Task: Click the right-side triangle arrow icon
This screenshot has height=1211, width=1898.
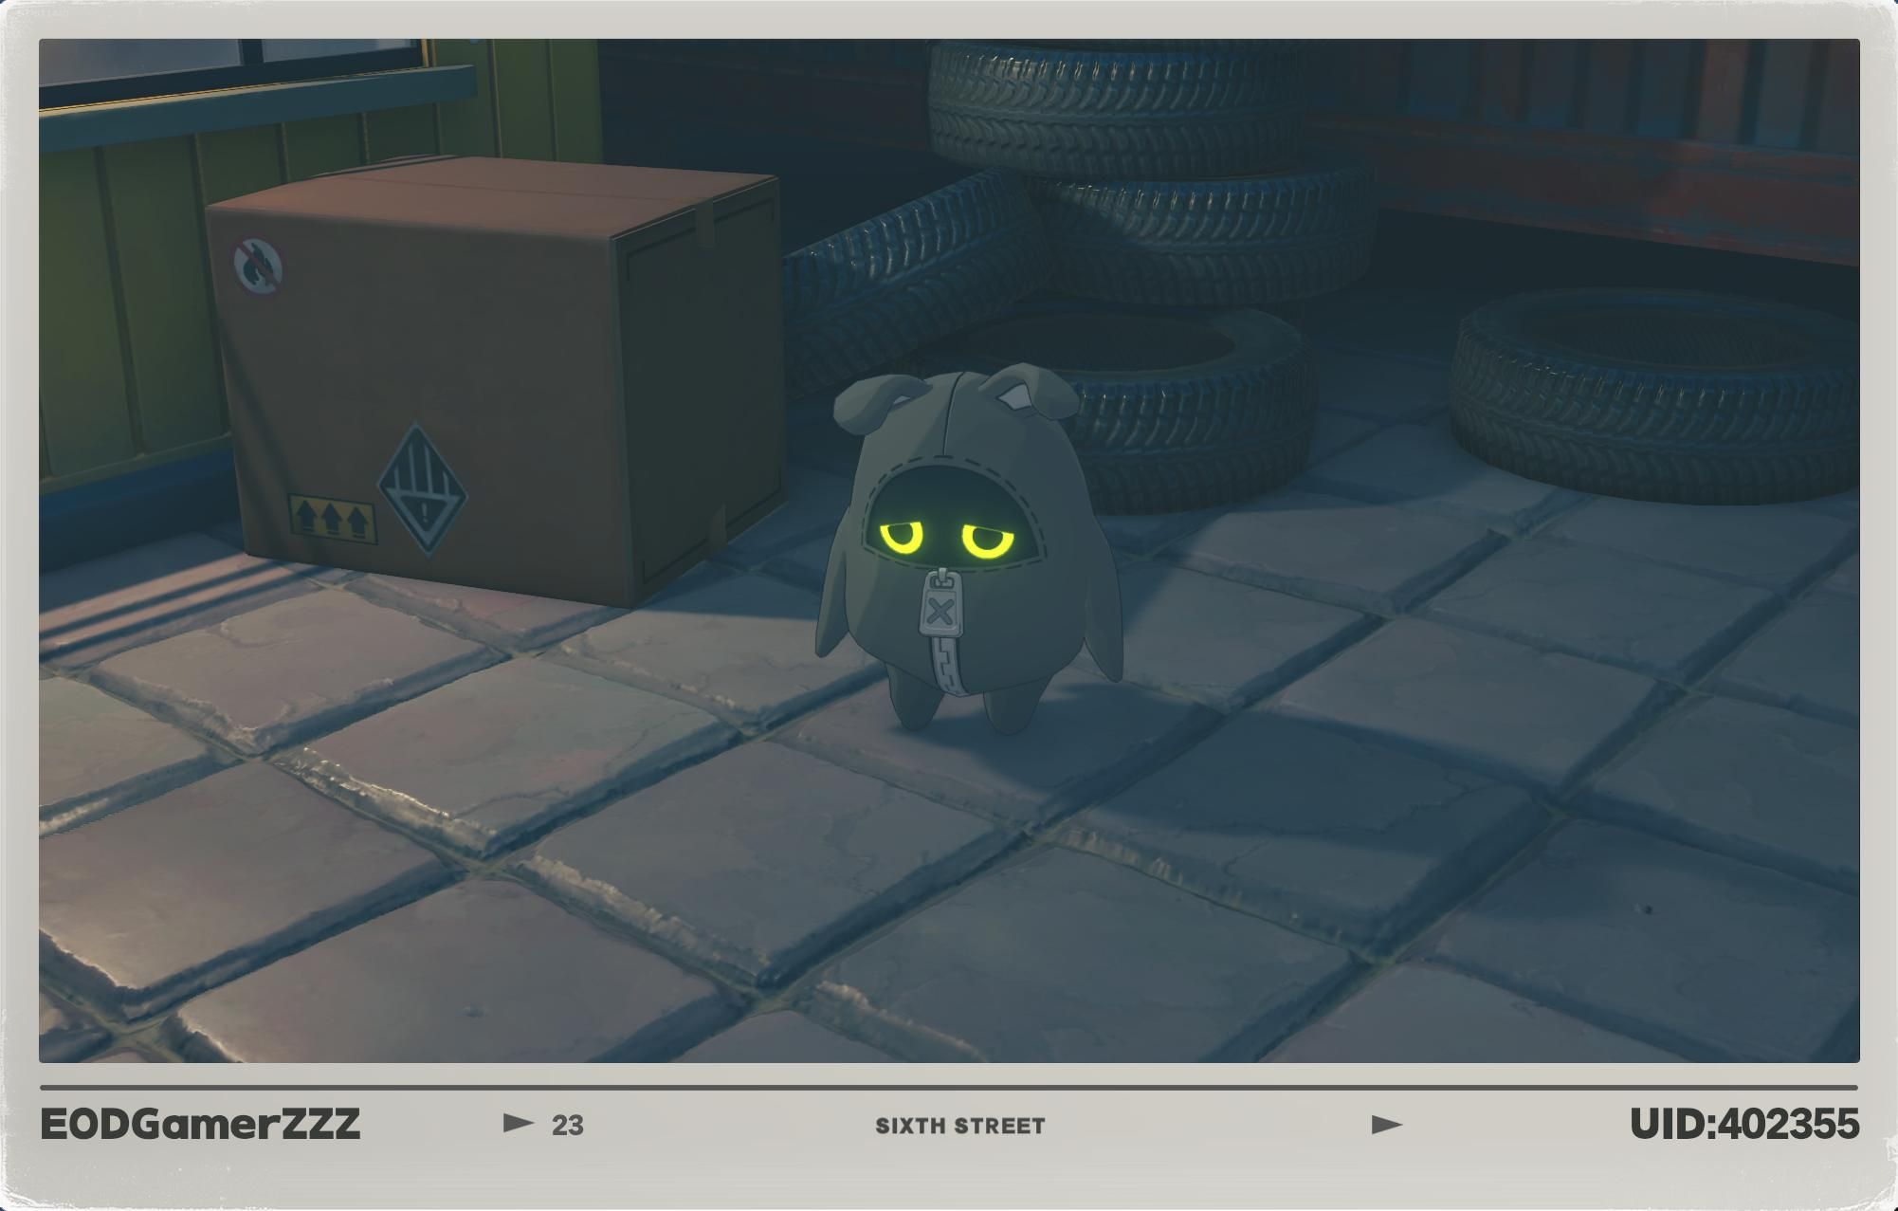Action: [1386, 1125]
